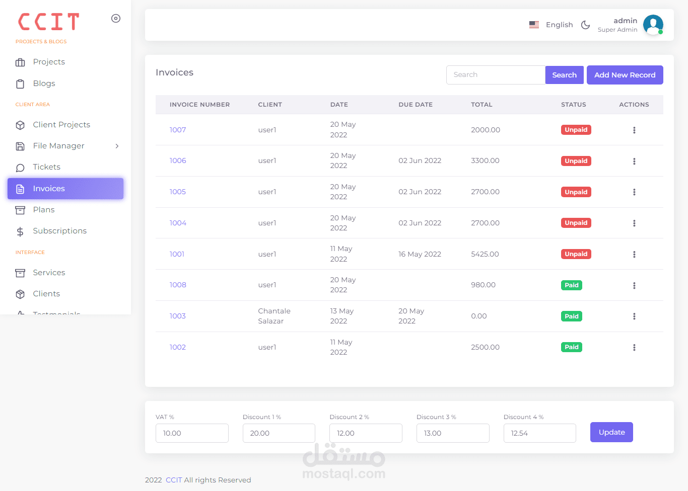This screenshot has height=491, width=688.
Task: Click the Search button
Action: [x=564, y=75]
